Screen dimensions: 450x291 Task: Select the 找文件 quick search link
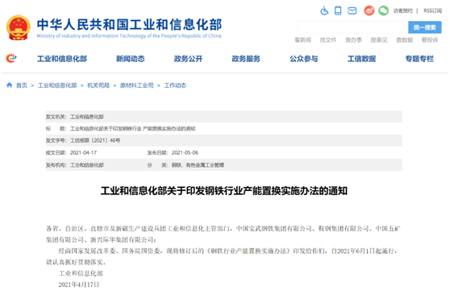tap(328, 39)
